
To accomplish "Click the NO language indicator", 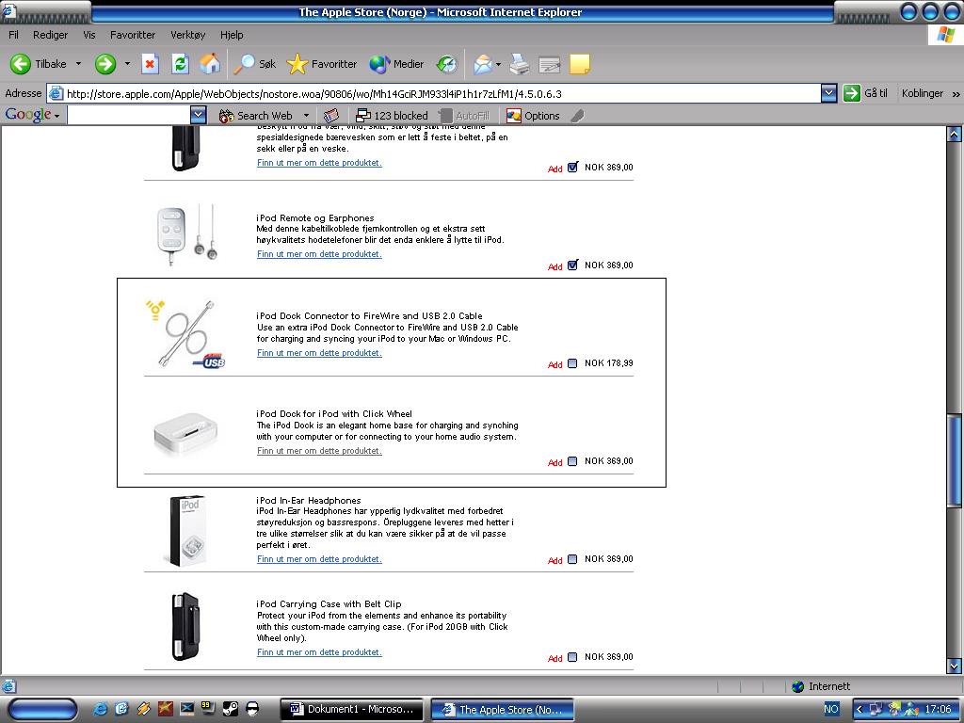I will click(x=830, y=709).
